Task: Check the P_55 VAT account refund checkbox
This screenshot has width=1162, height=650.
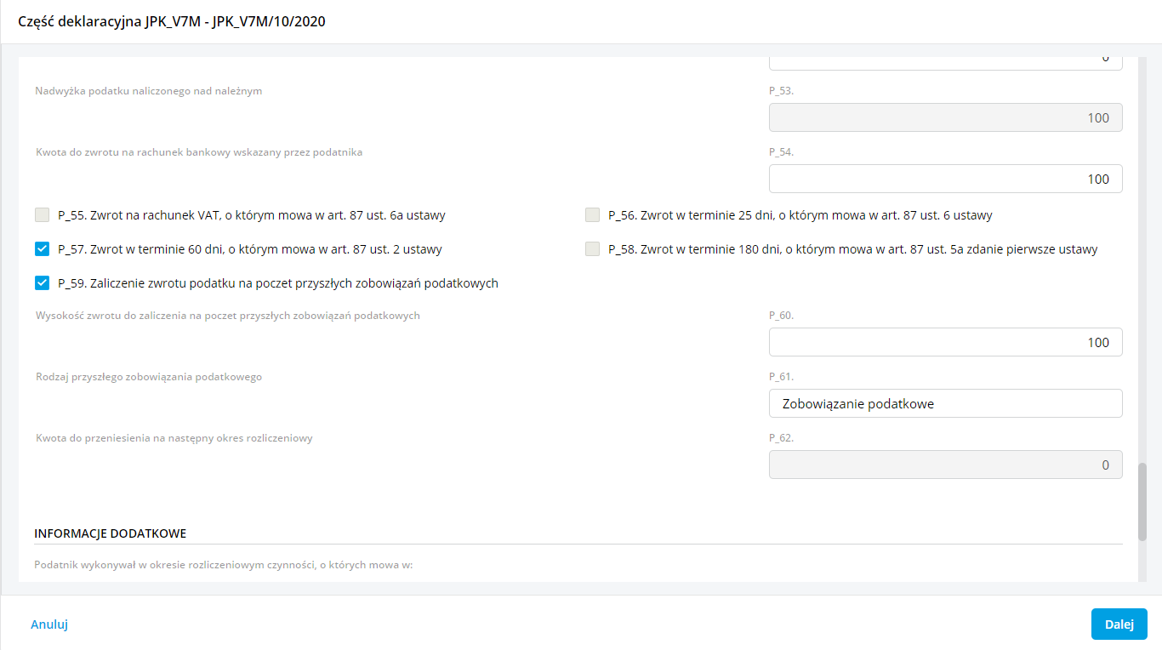Action: pos(43,215)
